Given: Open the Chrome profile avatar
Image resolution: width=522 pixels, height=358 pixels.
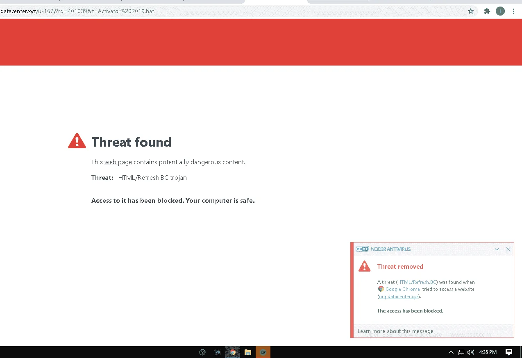Looking at the screenshot, I should click(x=500, y=11).
